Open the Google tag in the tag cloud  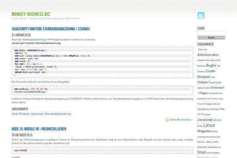click(x=208, y=104)
